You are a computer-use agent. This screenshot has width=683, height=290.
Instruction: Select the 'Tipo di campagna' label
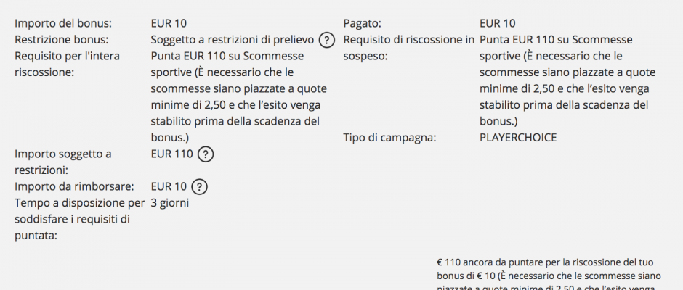click(389, 138)
